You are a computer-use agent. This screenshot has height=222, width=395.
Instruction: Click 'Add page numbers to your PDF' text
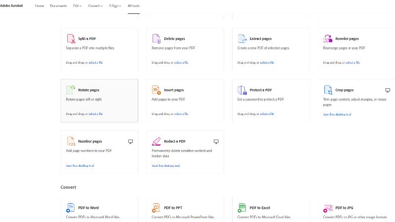[x=89, y=150]
